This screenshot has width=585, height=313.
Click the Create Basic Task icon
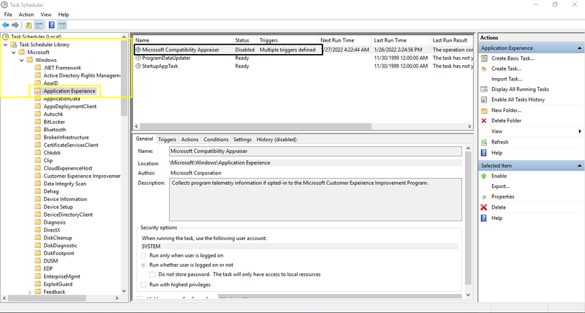(x=484, y=59)
